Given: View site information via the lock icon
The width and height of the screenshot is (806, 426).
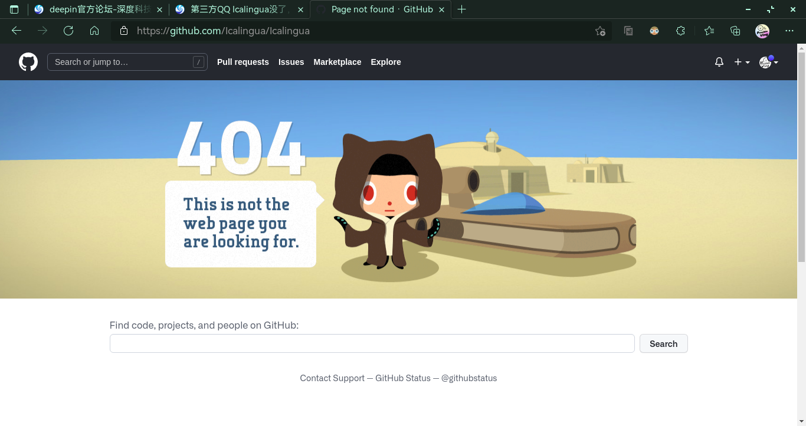Looking at the screenshot, I should (124, 31).
